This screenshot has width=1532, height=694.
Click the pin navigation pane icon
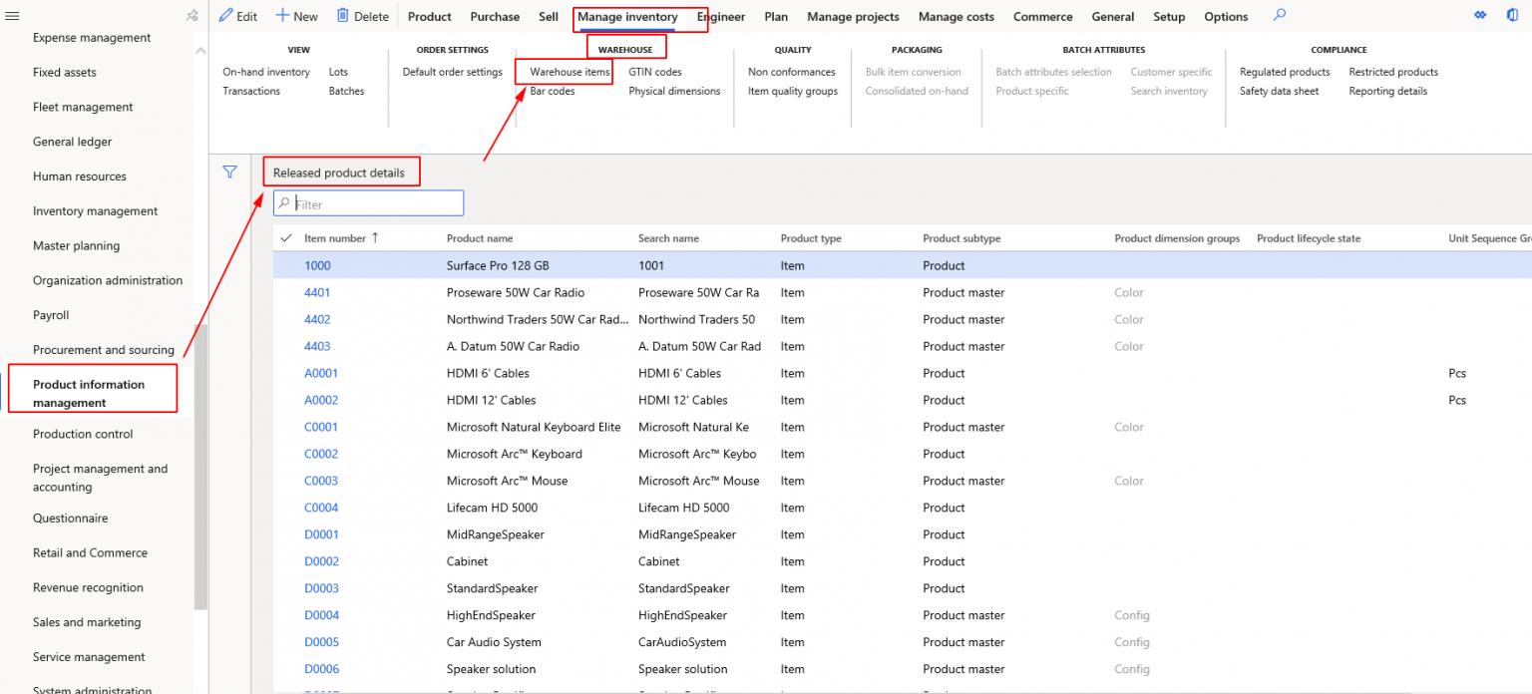coord(192,16)
